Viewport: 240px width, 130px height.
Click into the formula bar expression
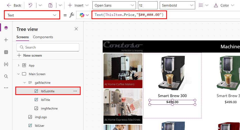pyautogui.click(x=129, y=15)
